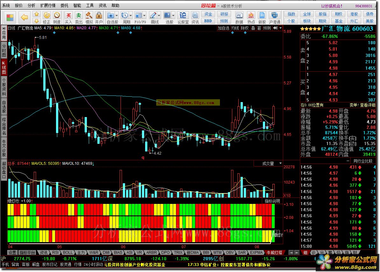Expand the 选股 dropdown arrow
Viewport: 380px width, 272px height.
[x=173, y=16]
